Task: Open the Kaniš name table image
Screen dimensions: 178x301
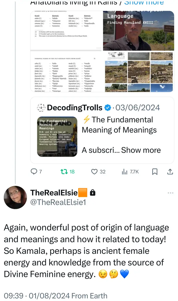Action: (x=66, y=31)
